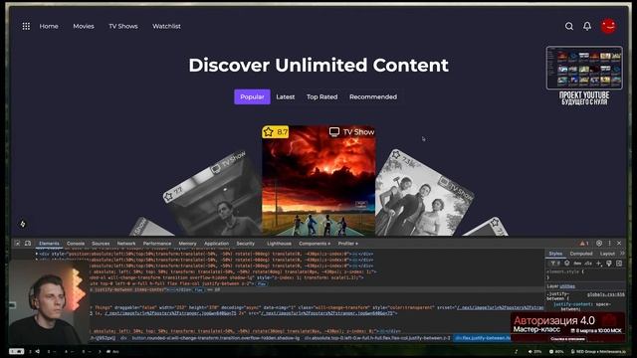Toggle the DevTools device toolbar icon
The height and width of the screenshot is (358, 637).
[x=28, y=243]
